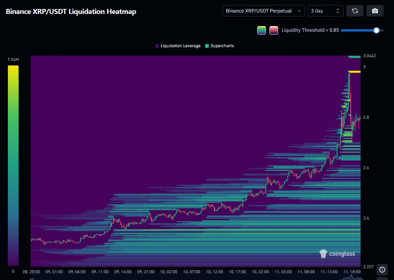This screenshot has height=280, width=394.
Task: Click the 3.0442 top price label
Action: 370,56
